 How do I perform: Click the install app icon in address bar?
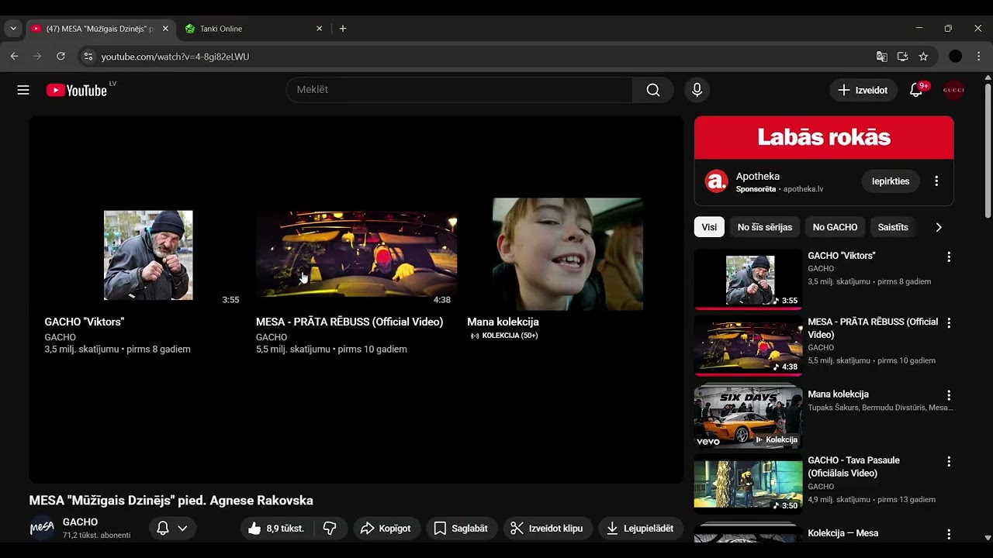point(902,57)
